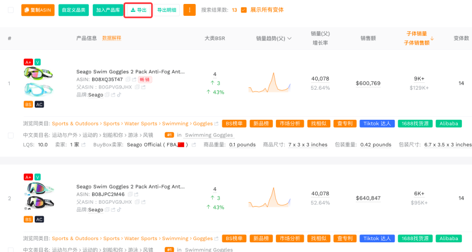Click the 导出 export button
This screenshot has width=472, height=252.
pos(138,10)
